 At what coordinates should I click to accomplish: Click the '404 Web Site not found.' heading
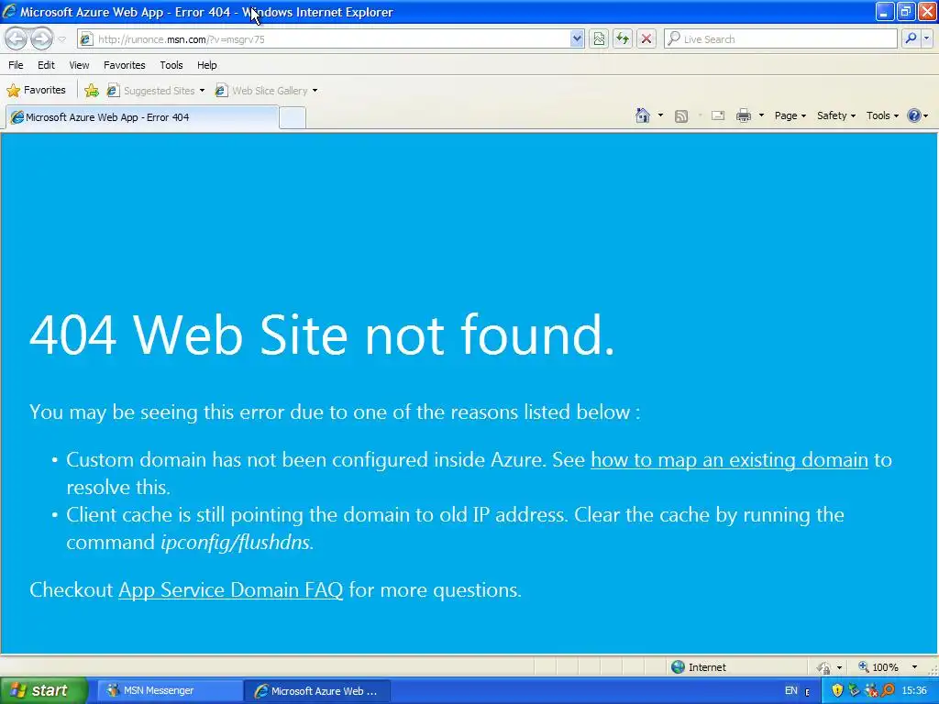coord(322,335)
